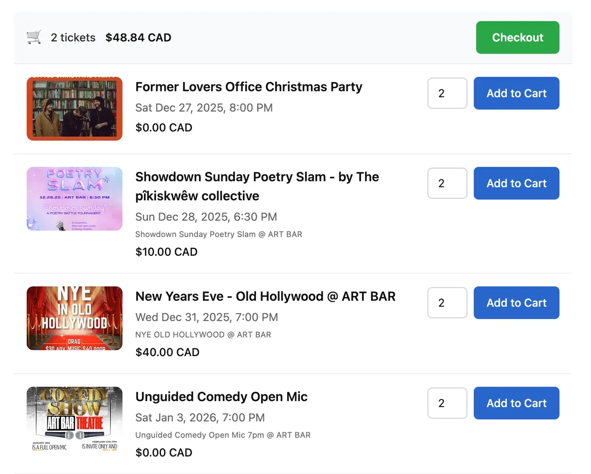Viewport: 591px width, 474px height.
Task: Open Former Lovers Office Christmas Party thumbnail
Action: 74,109
